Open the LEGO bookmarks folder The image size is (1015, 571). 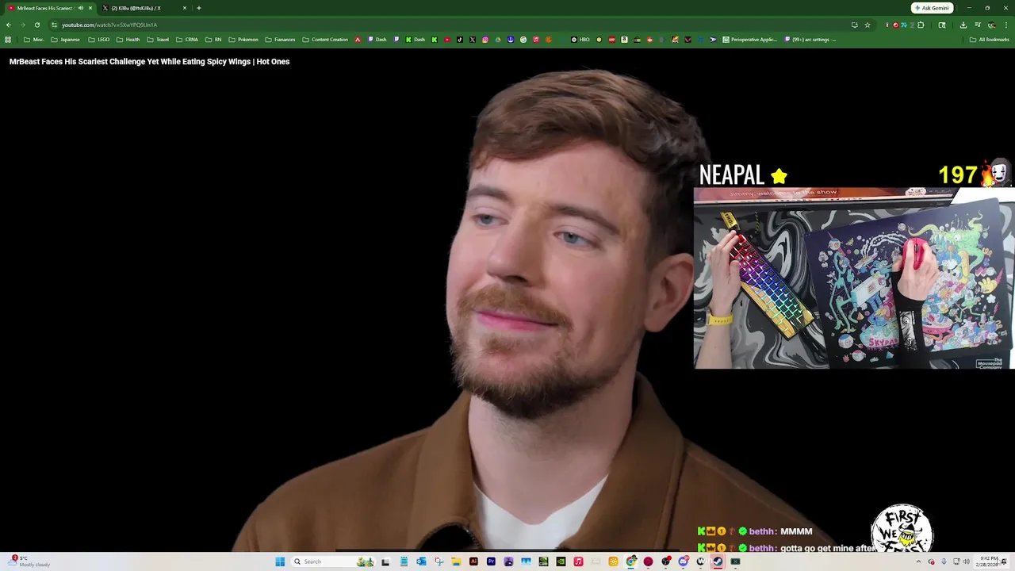coord(99,40)
